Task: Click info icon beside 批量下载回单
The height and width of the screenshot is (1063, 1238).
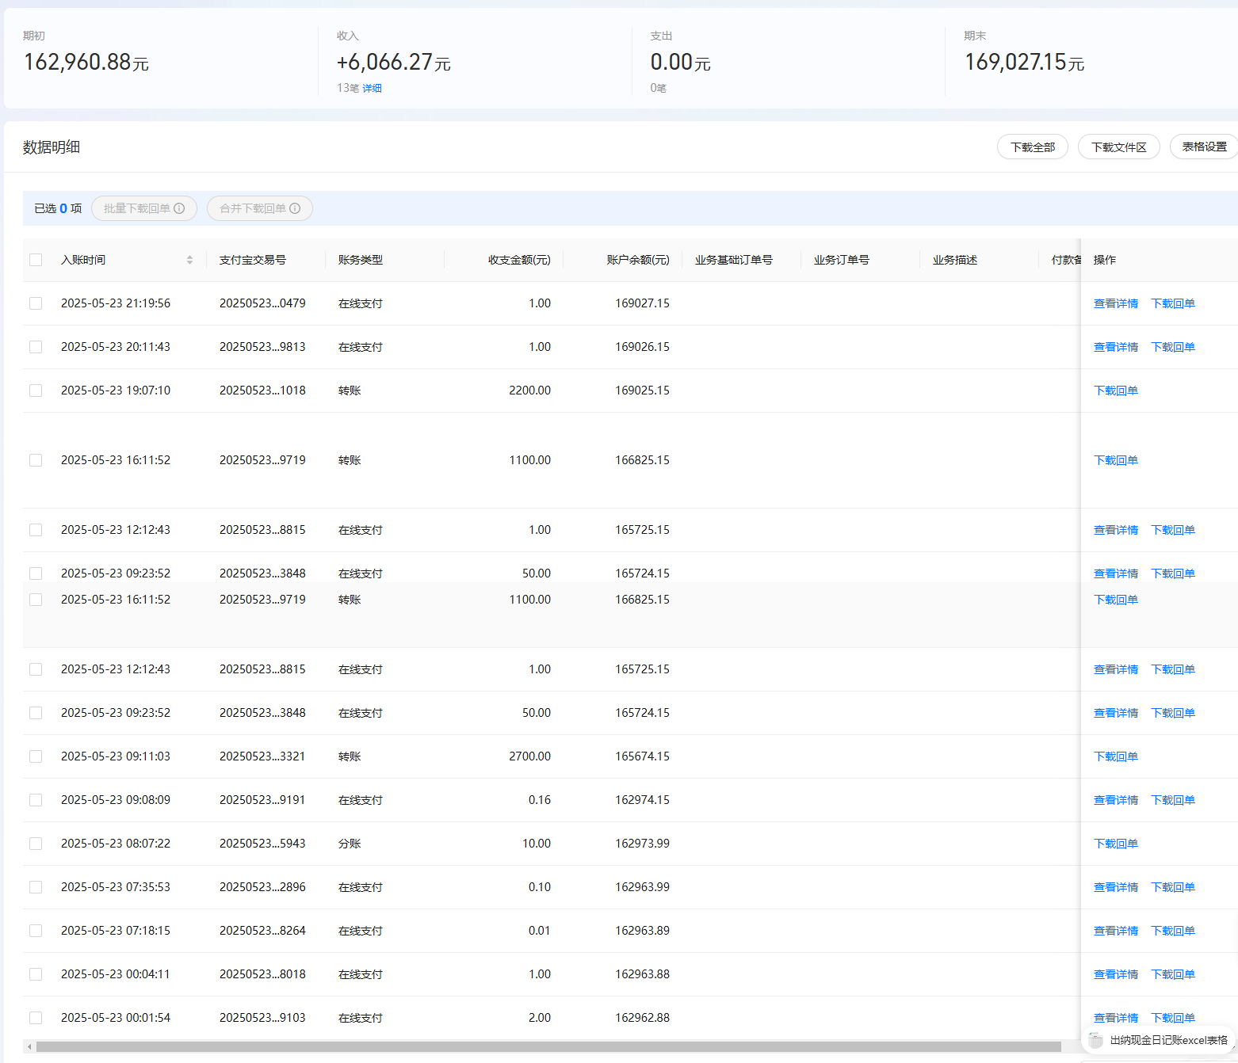Action: point(179,208)
